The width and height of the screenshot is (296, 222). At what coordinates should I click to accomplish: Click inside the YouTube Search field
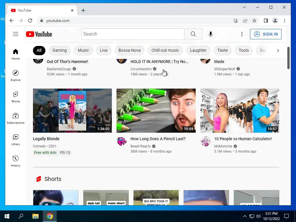pos(133,34)
